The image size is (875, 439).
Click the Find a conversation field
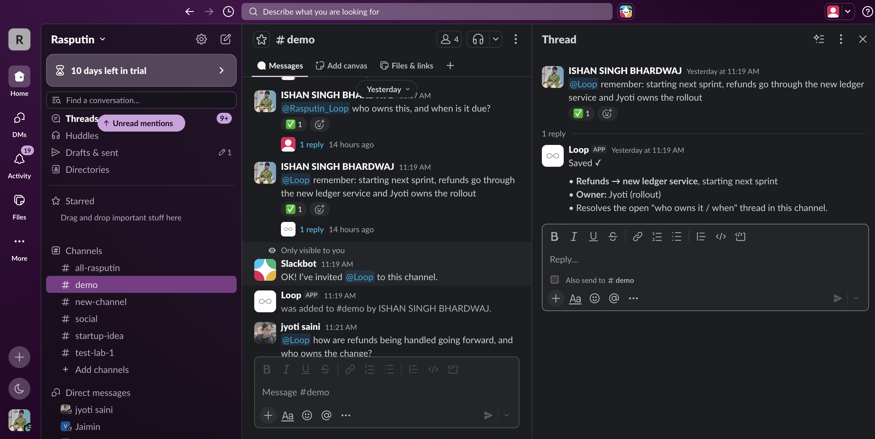pos(141,100)
